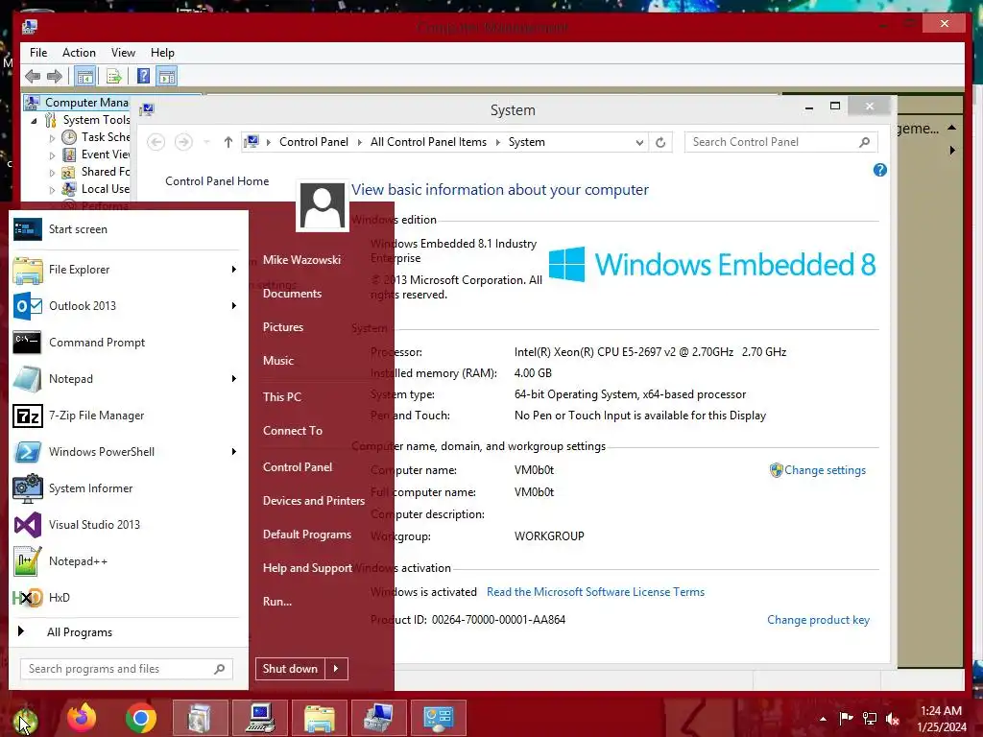Click the Start button on taskbar
The height and width of the screenshot is (737, 983).
coord(25,719)
